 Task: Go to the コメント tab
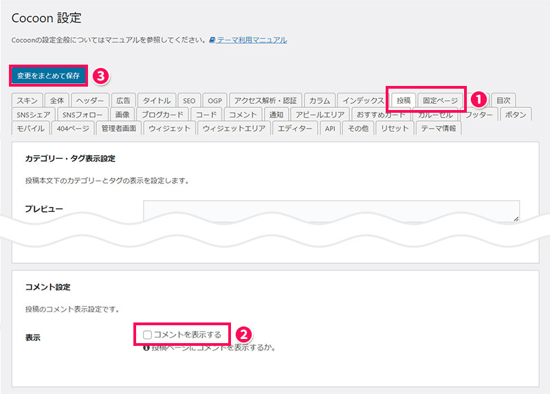(x=243, y=115)
